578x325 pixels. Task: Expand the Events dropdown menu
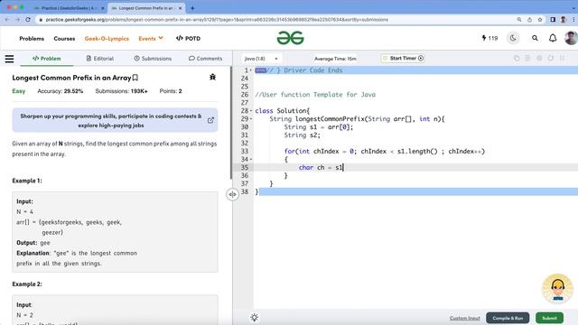[x=151, y=38]
